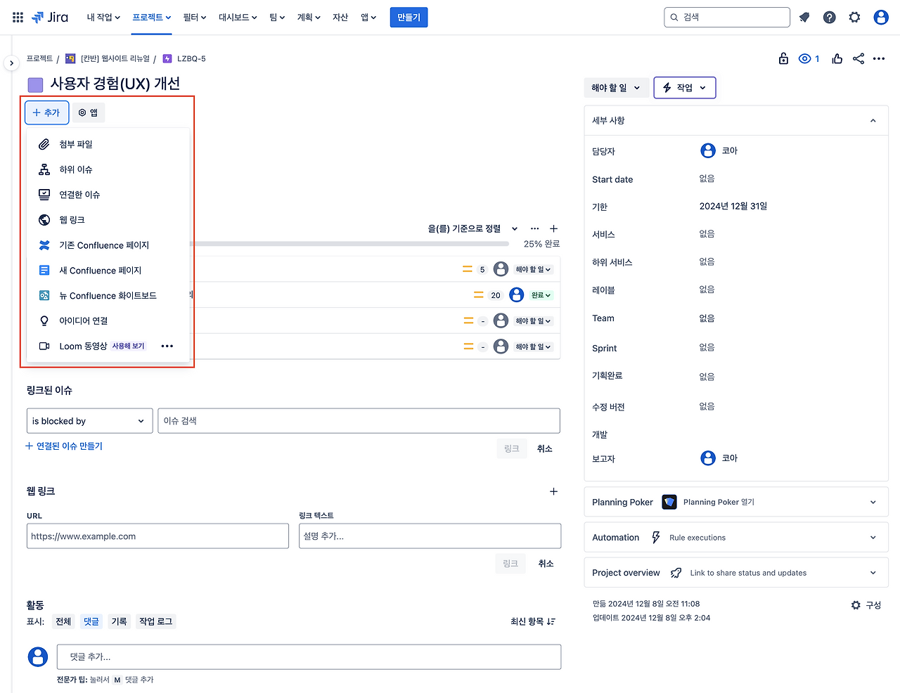Open the share icon on the issue
Image resolution: width=900 pixels, height=693 pixels.
(x=858, y=58)
